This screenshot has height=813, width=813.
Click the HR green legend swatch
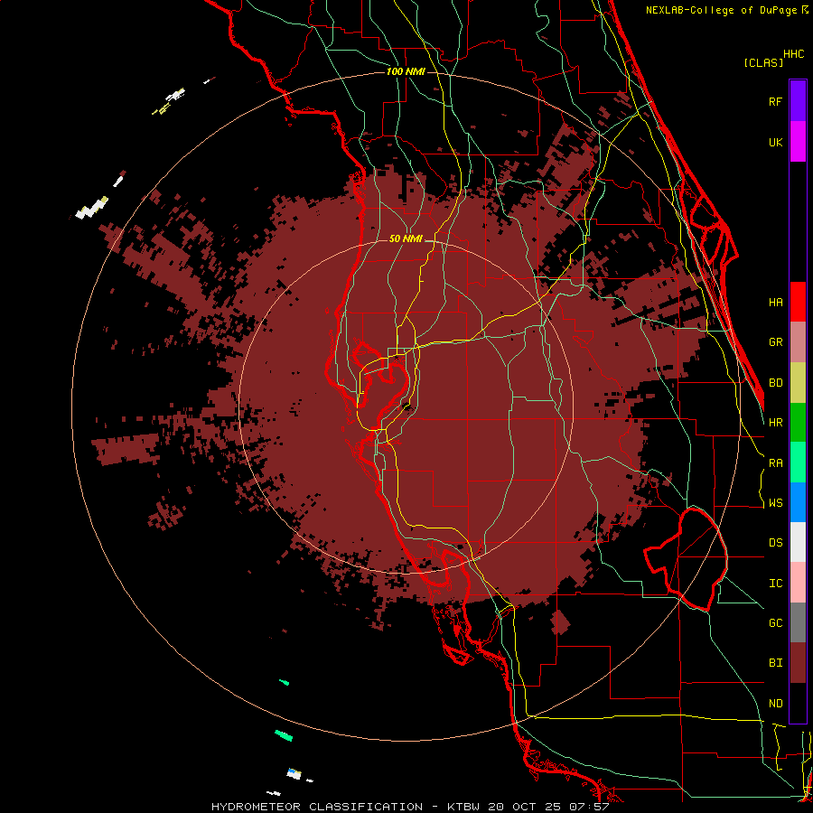tap(798, 422)
